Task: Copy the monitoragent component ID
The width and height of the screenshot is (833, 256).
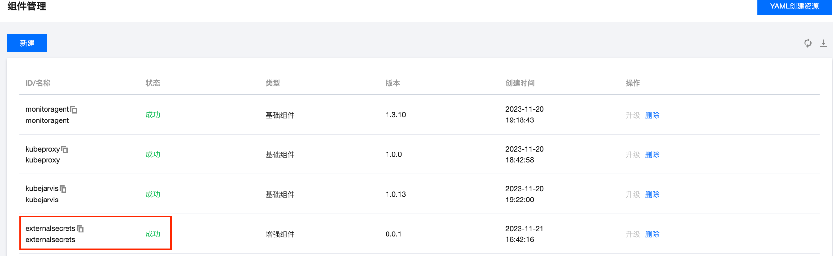Action: 74,110
